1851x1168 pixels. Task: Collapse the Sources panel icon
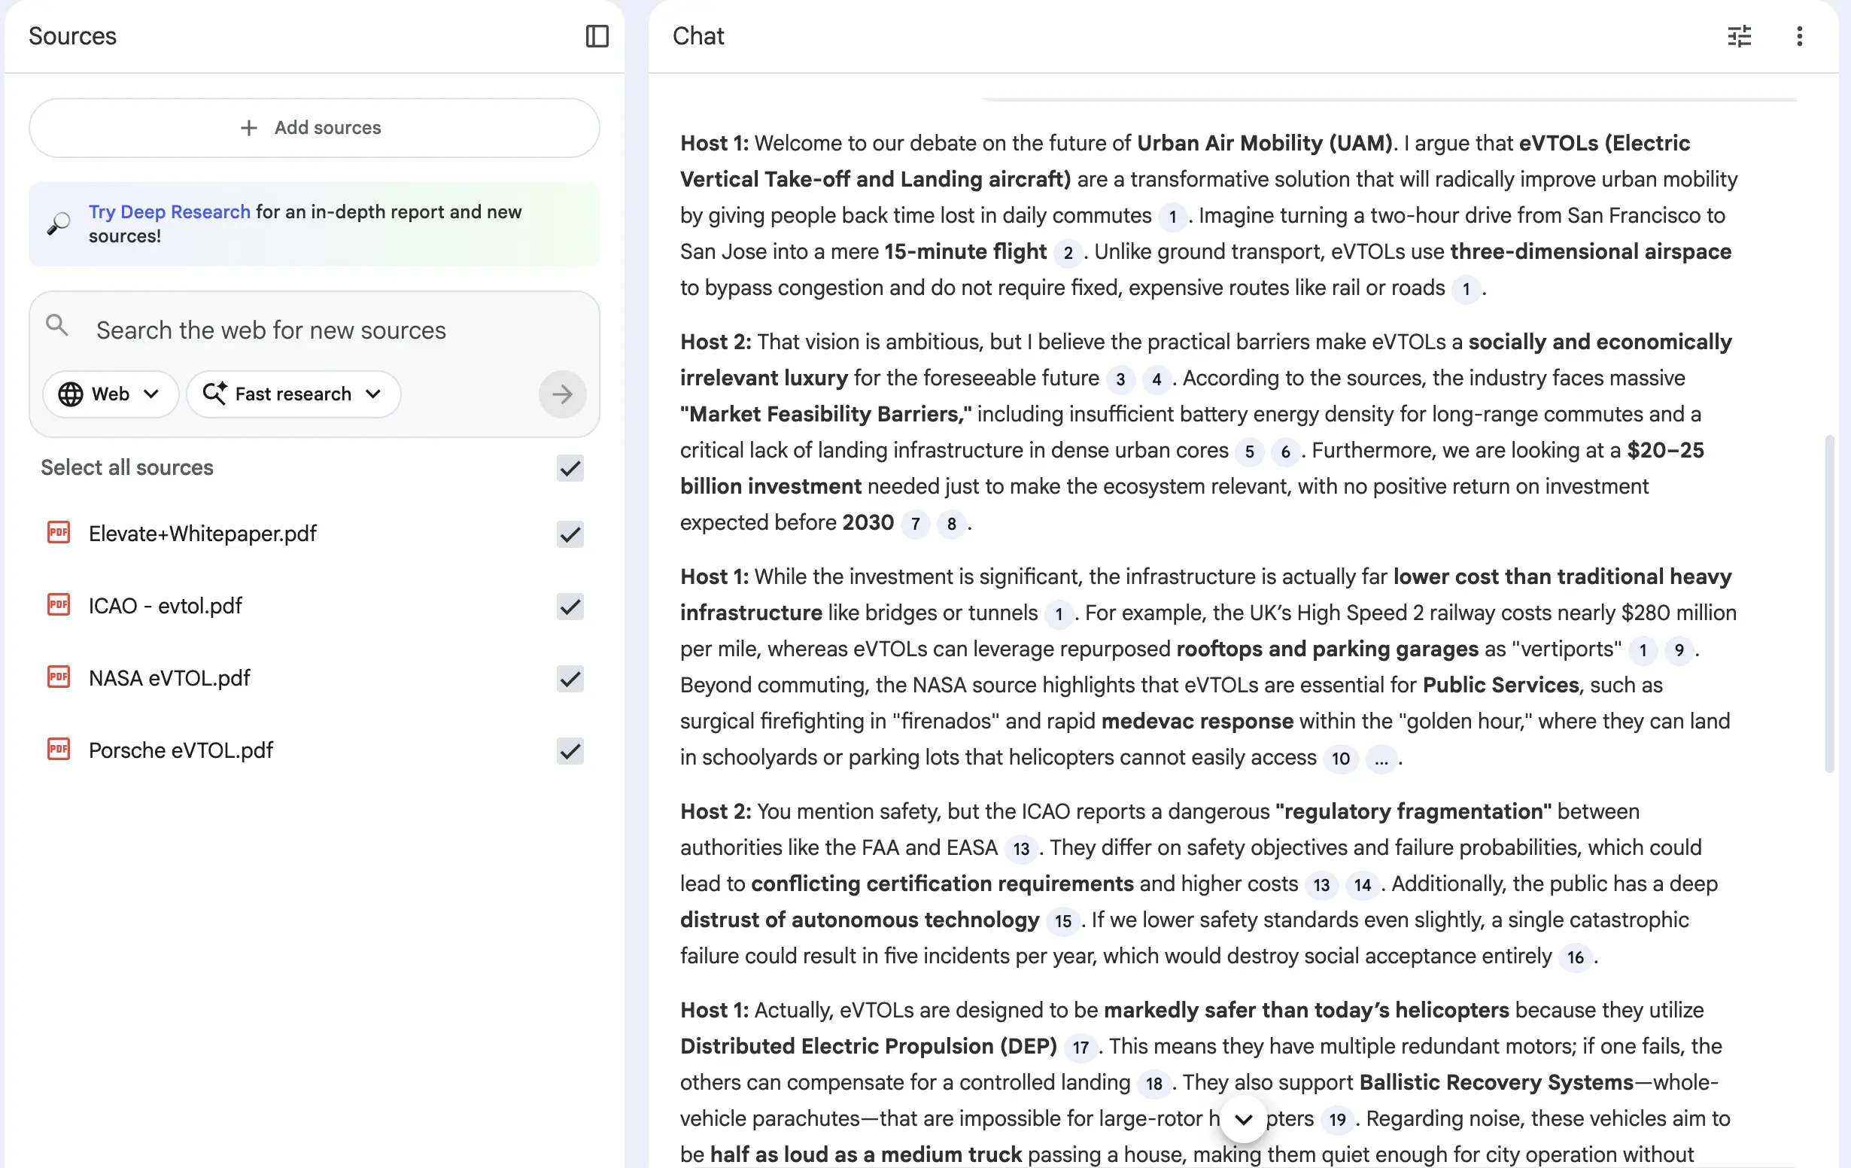pyautogui.click(x=597, y=36)
